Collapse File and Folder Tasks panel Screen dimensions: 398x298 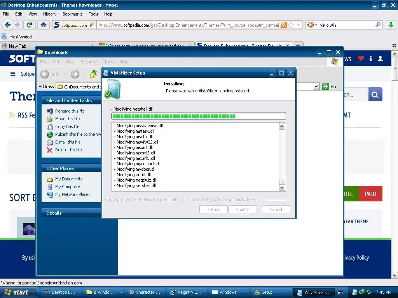(x=72, y=100)
